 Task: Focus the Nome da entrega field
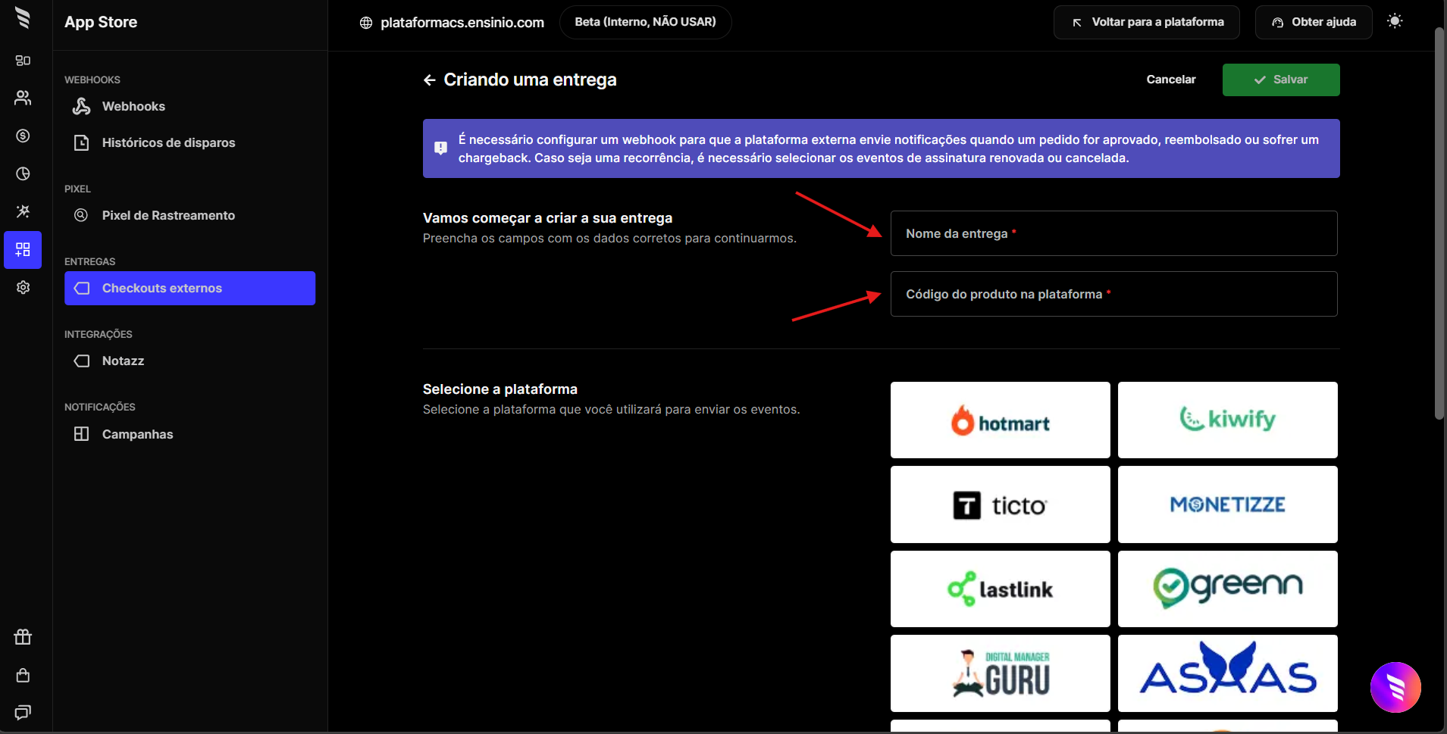click(x=1113, y=233)
